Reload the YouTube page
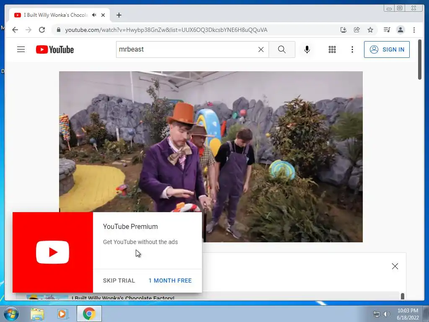Image resolution: width=429 pixels, height=322 pixels. pyautogui.click(x=42, y=30)
